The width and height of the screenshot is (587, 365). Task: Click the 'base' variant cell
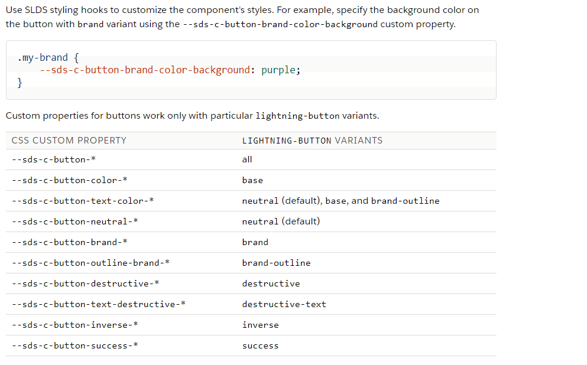[252, 180]
